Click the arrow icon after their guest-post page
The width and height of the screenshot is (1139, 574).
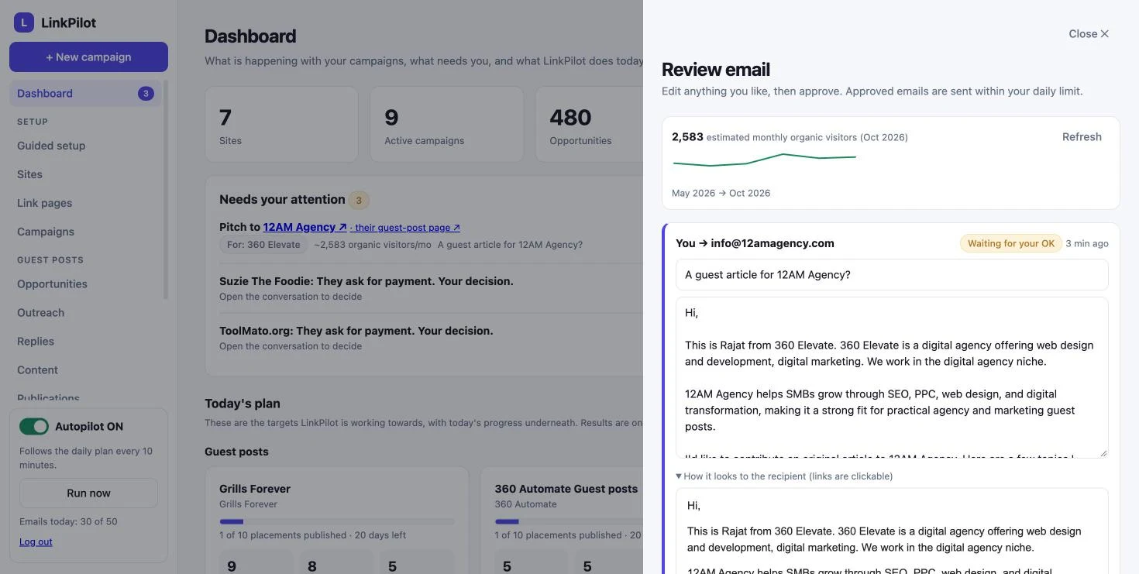pyautogui.click(x=456, y=228)
